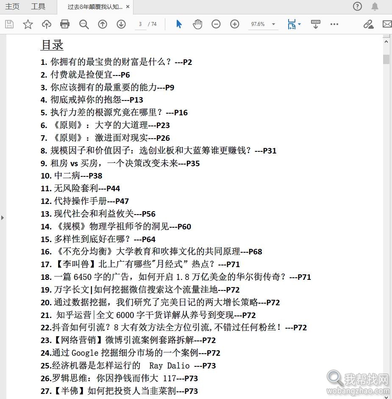Image resolution: width=392 pixels, height=399 pixels.
Task: Click the vertical scrollbar thumb
Action: (386, 59)
